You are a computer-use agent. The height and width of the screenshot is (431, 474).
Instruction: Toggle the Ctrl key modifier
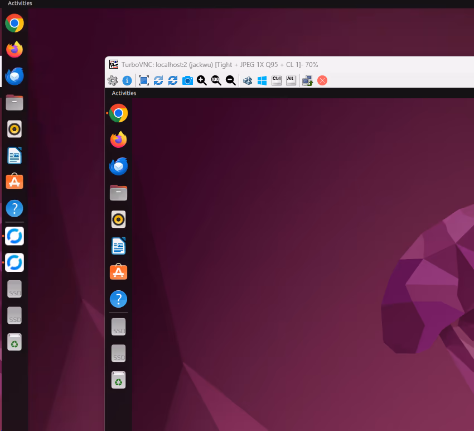pyautogui.click(x=276, y=80)
